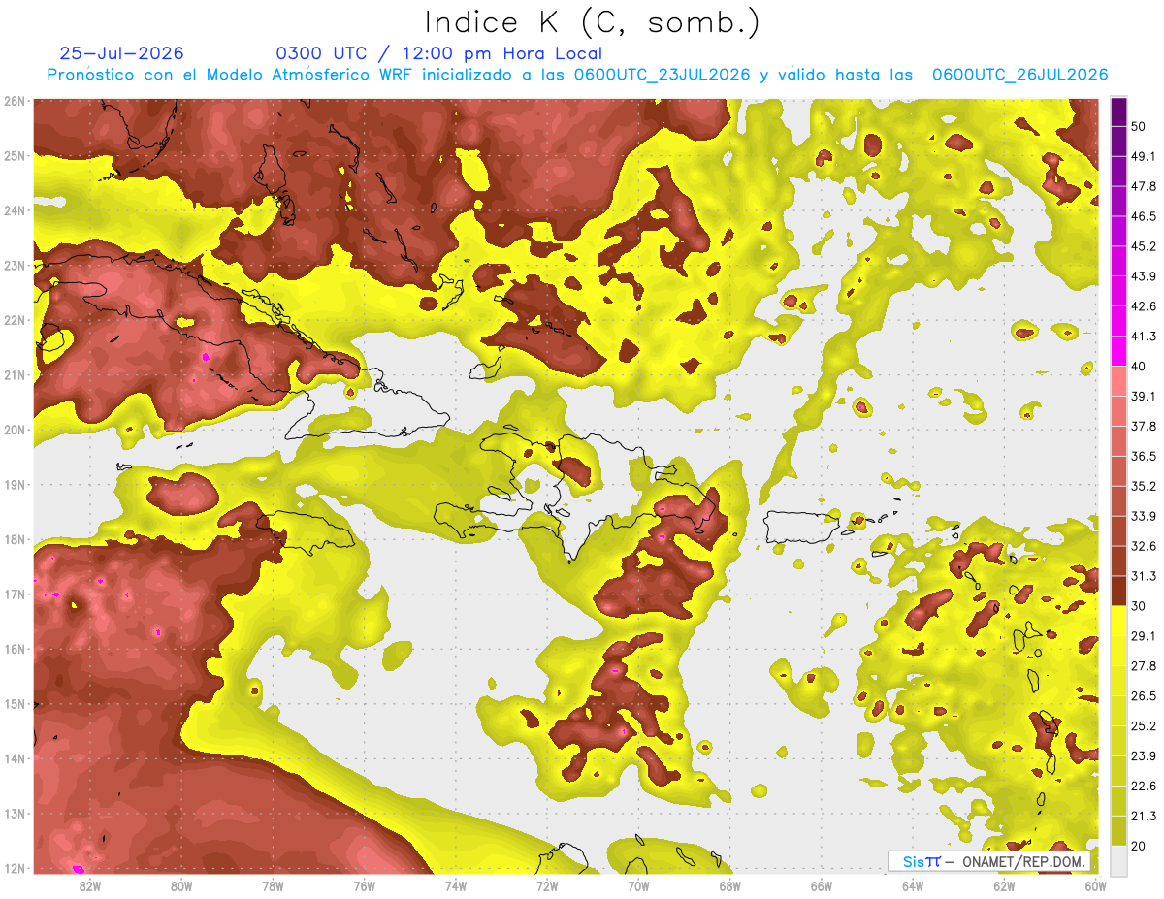Click the color bar label "37.8"
Image resolution: width=1164 pixels, height=899 pixels.
pyautogui.click(x=1144, y=426)
